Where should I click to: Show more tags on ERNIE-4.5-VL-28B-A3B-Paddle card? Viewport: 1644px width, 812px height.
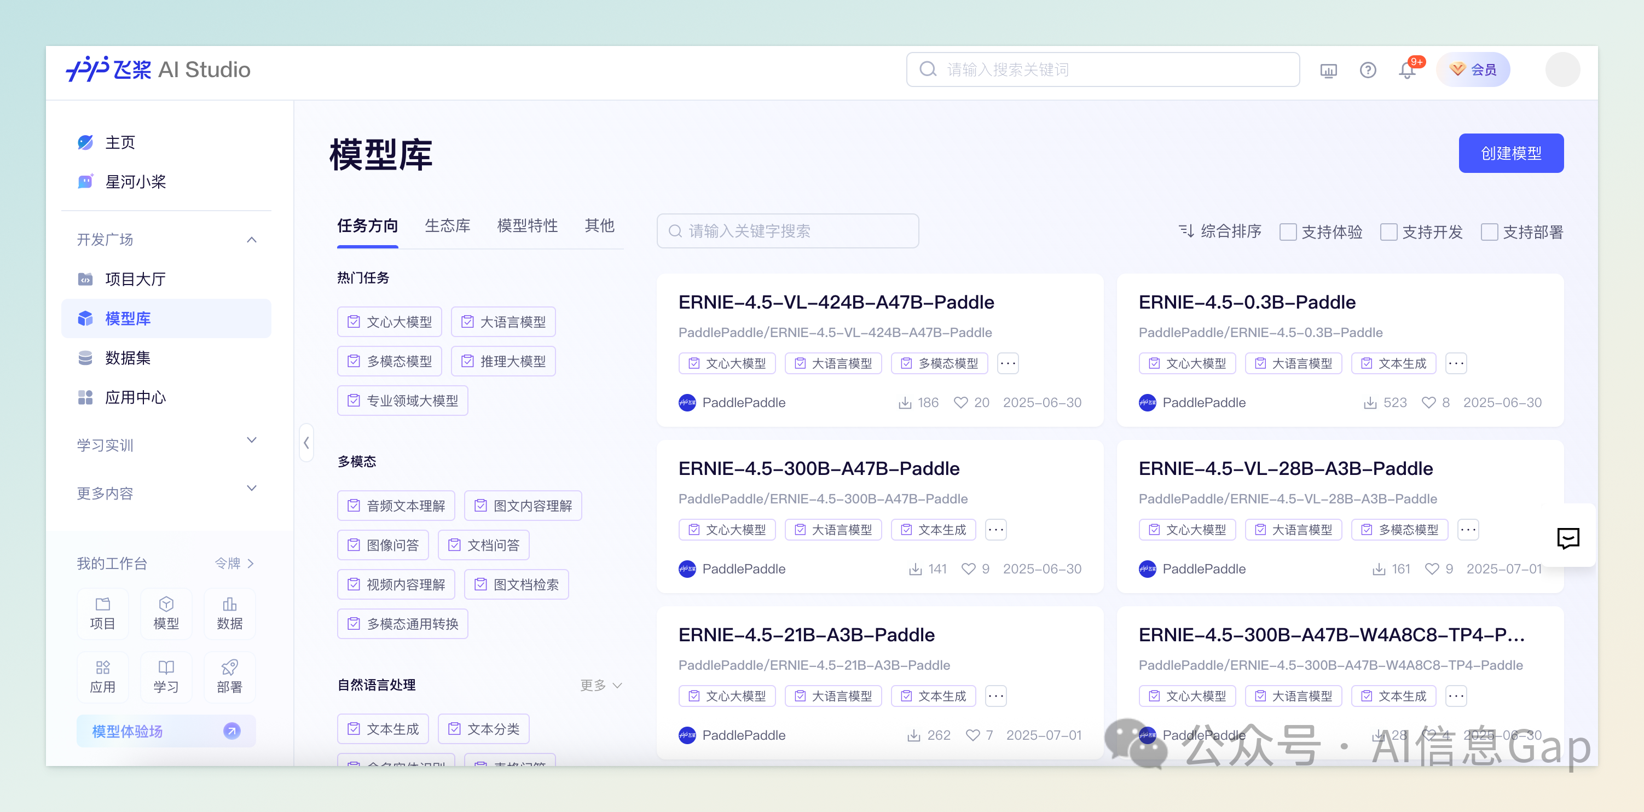pos(1468,530)
